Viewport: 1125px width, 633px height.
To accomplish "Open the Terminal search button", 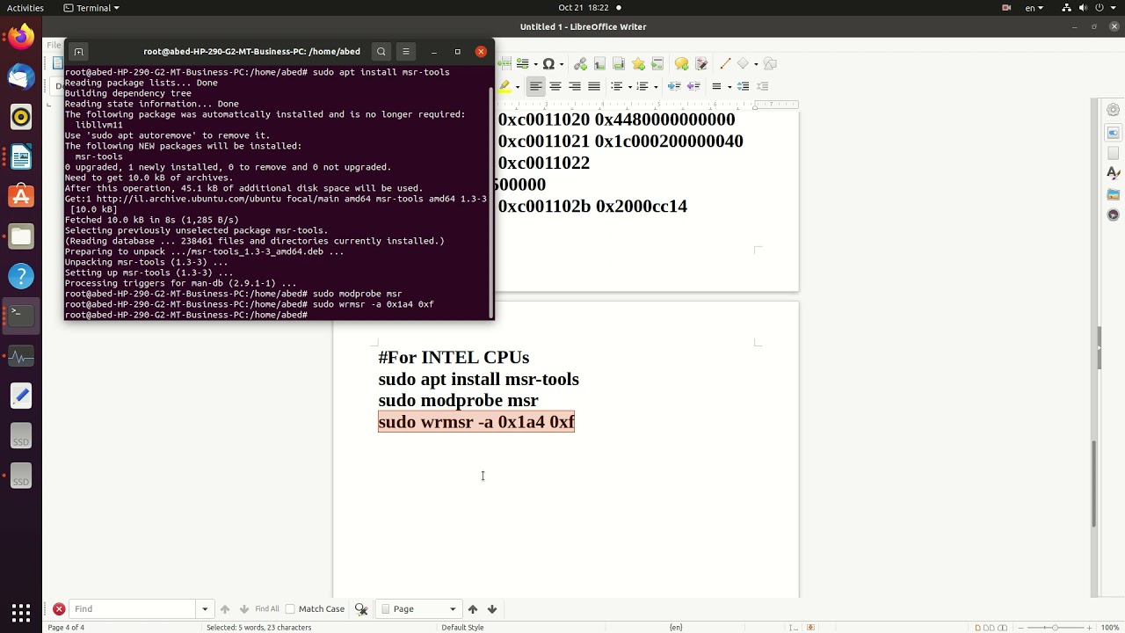I will point(381,51).
